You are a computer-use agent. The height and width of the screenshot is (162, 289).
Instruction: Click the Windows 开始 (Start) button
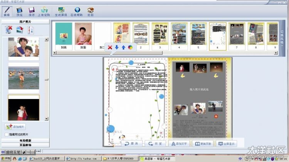pos(5,159)
